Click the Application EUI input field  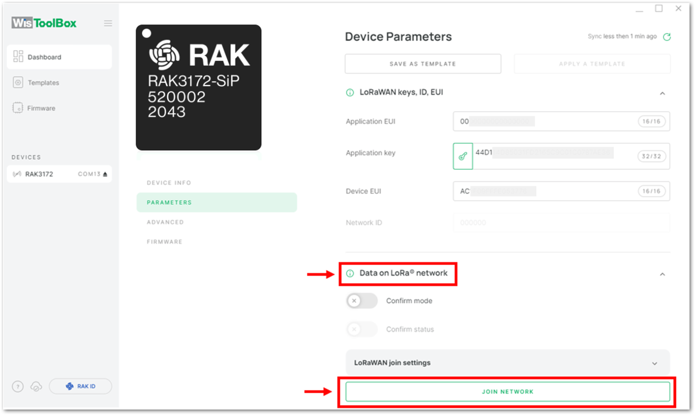pos(561,121)
